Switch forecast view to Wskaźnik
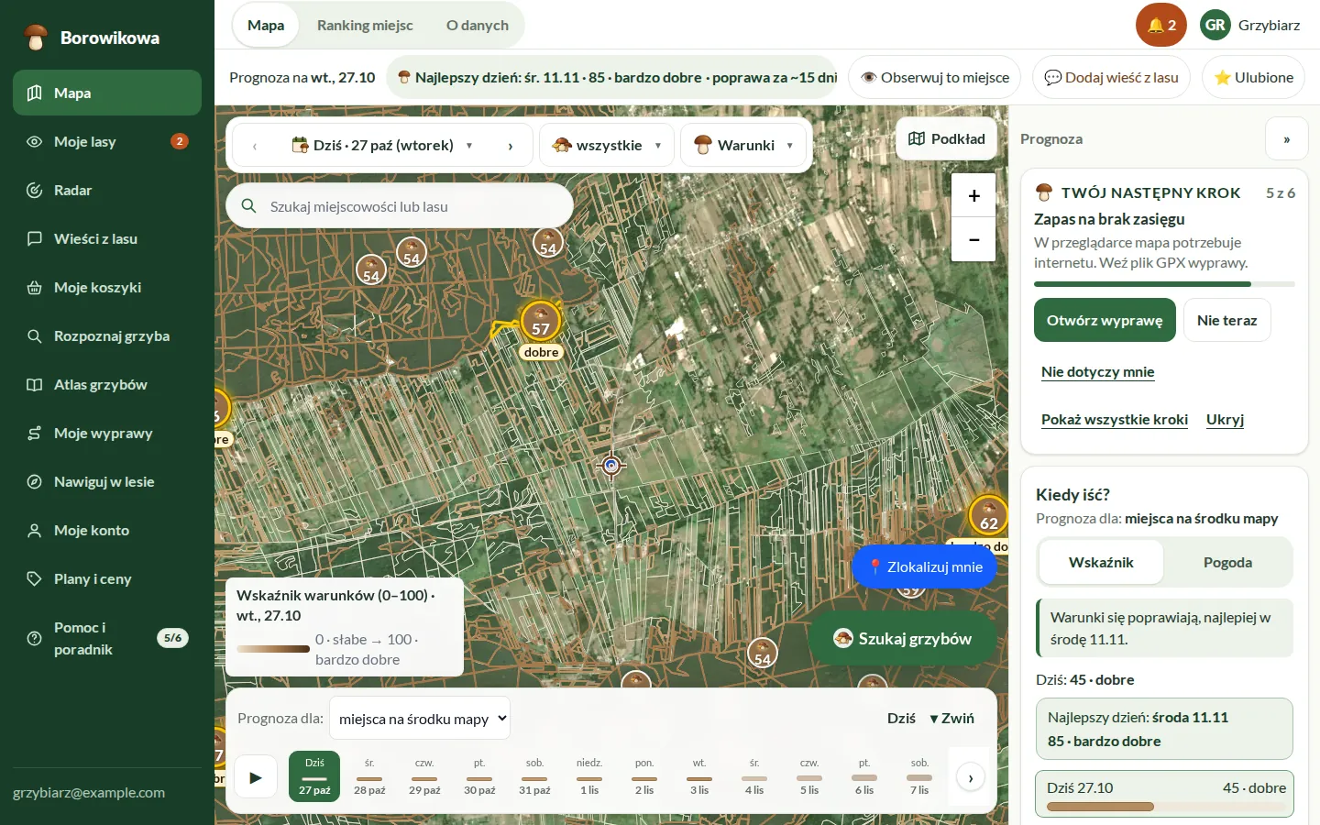Viewport: 1320px width, 825px height. click(1101, 562)
